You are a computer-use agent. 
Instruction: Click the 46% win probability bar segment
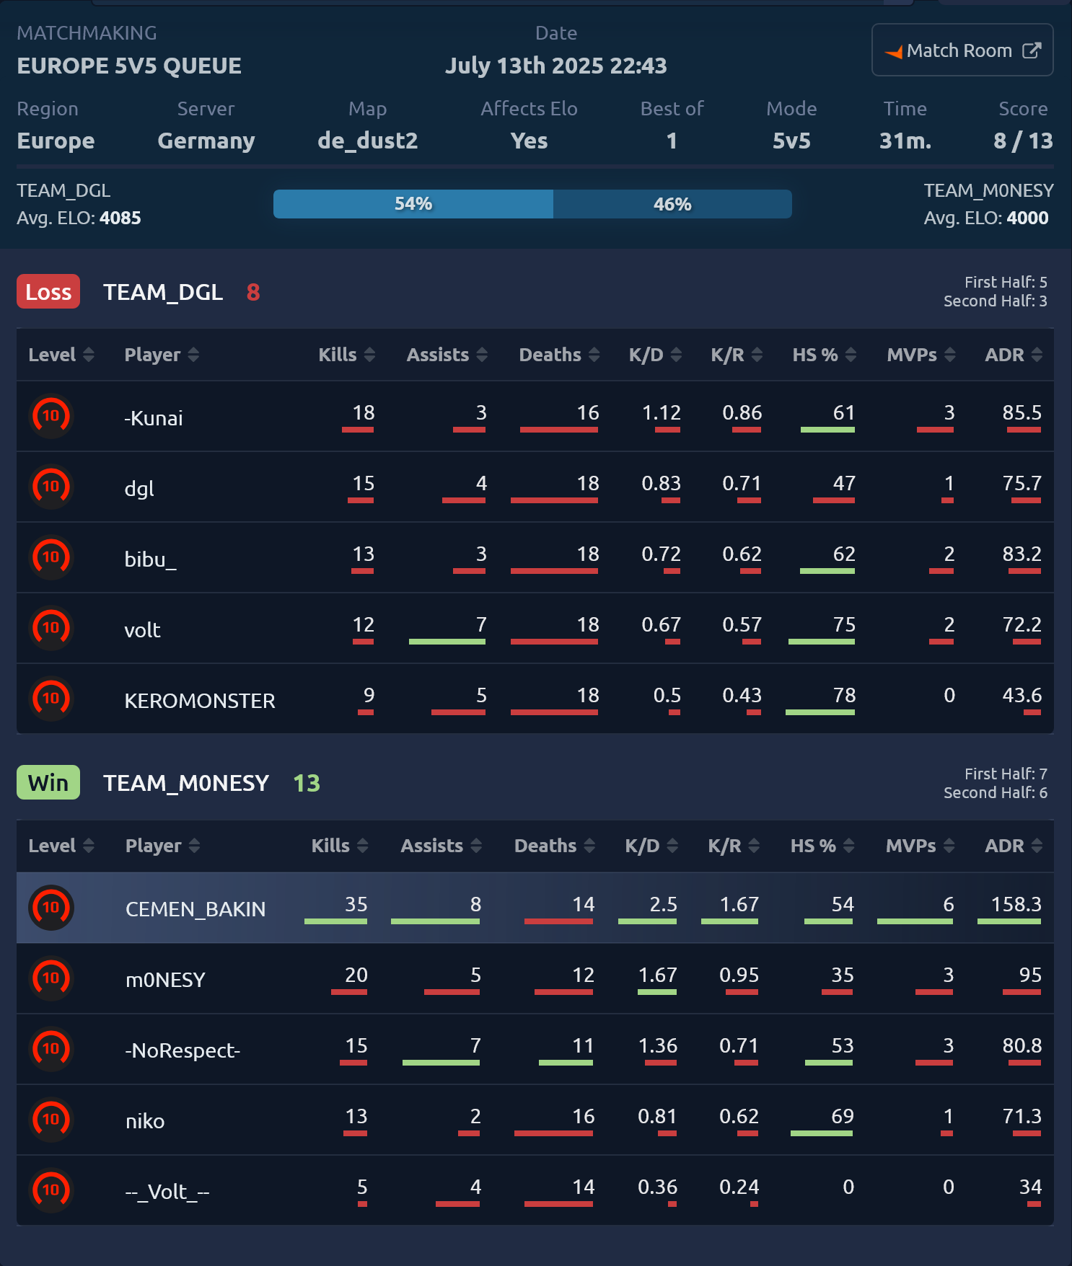(672, 204)
